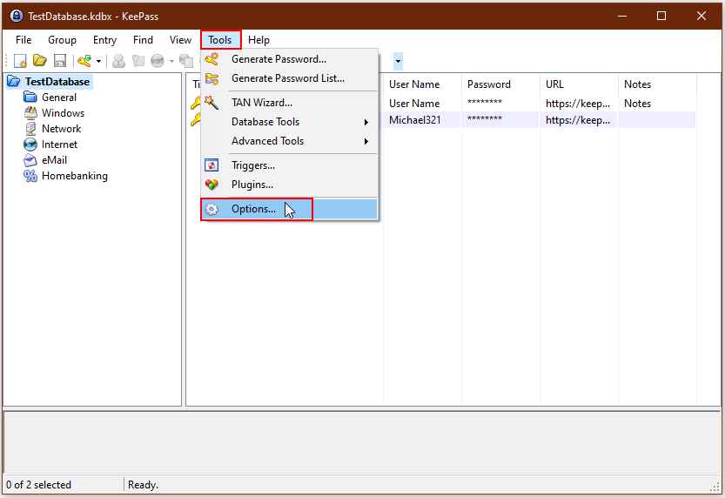This screenshot has width=725, height=498.
Task: Open the Find menu
Action: [143, 40]
